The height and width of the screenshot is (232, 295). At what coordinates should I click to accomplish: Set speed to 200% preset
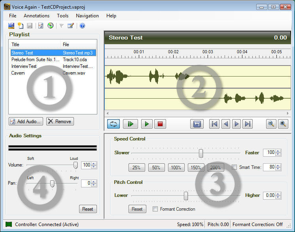[x=216, y=167]
